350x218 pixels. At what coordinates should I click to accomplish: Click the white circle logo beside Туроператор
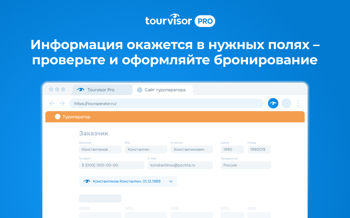pyautogui.click(x=57, y=117)
